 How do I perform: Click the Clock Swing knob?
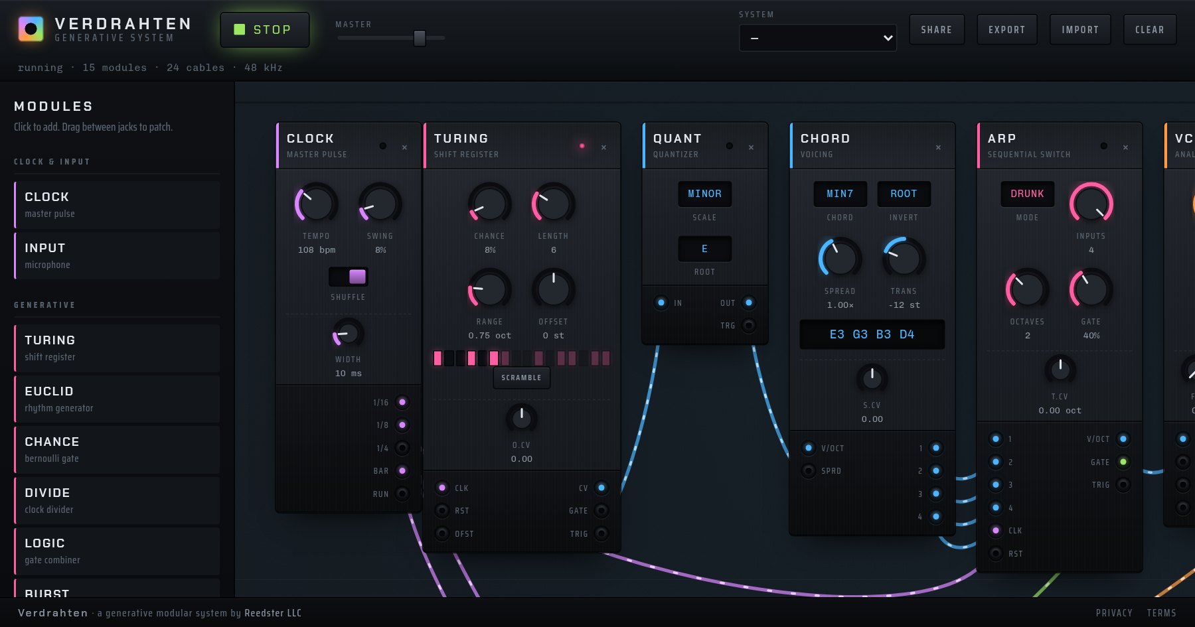click(x=380, y=204)
